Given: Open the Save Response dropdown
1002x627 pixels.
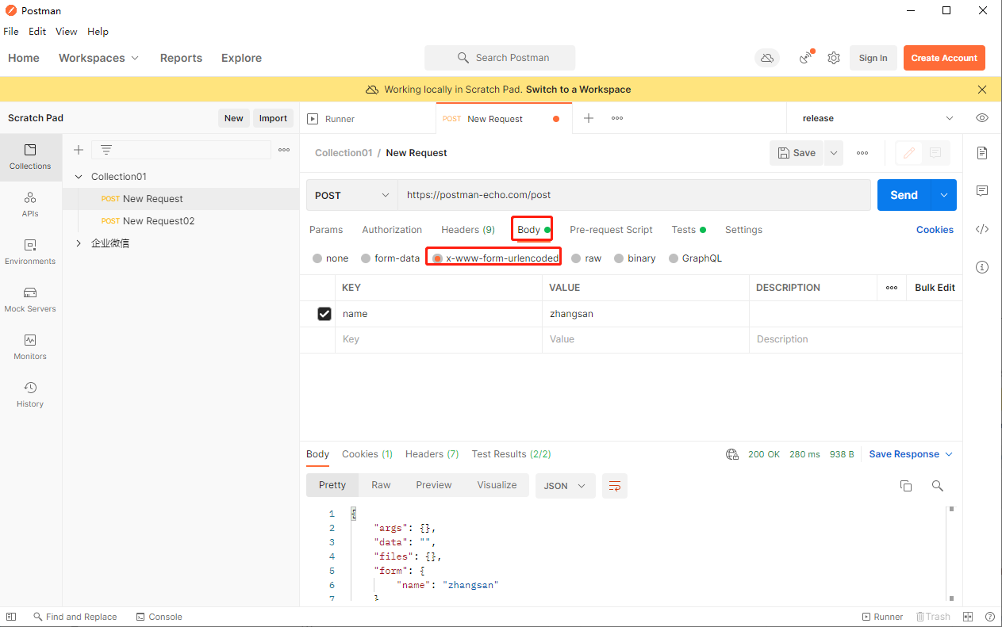Looking at the screenshot, I should coord(911,454).
